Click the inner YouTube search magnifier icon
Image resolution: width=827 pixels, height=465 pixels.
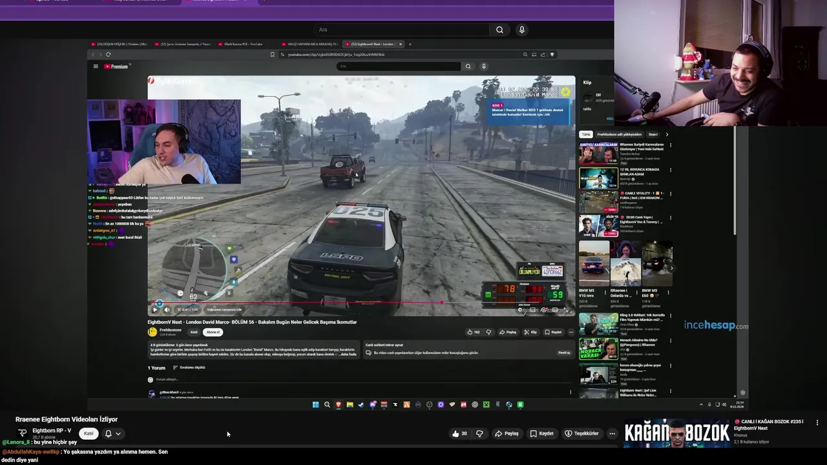[x=468, y=66]
